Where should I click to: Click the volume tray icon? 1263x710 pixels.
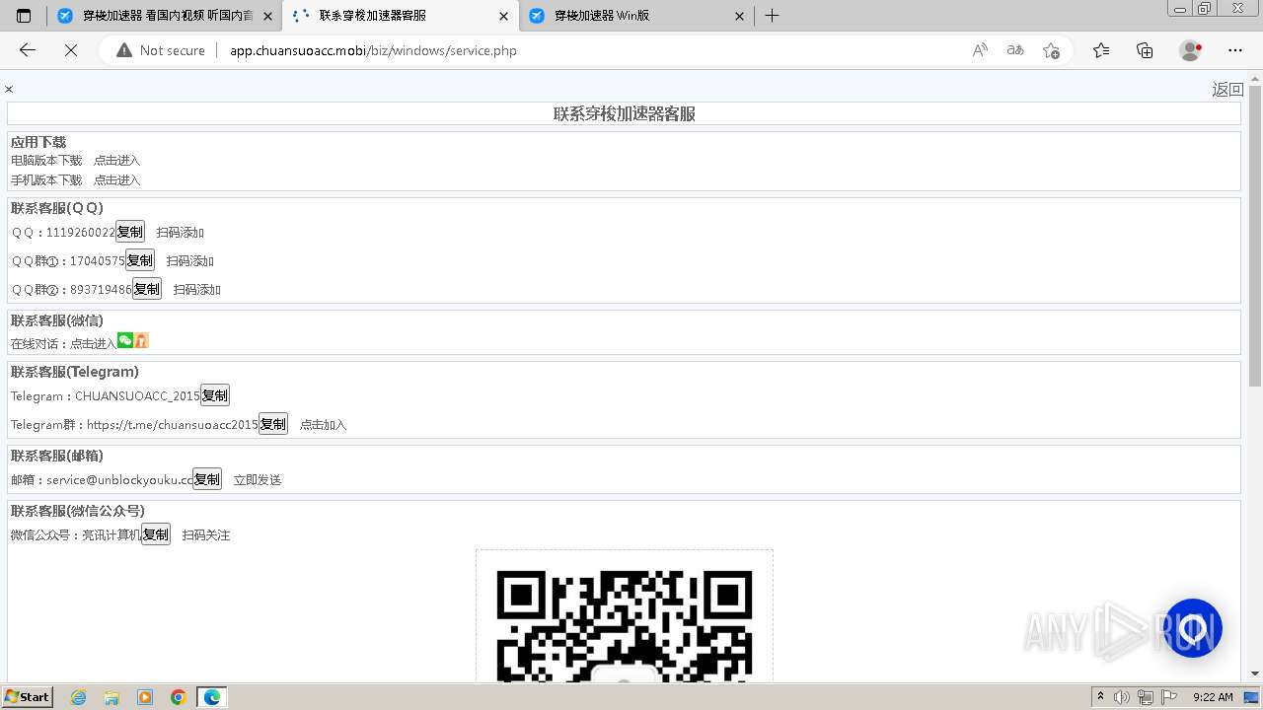(1122, 697)
